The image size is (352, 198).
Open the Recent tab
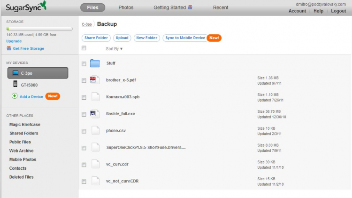(221, 8)
